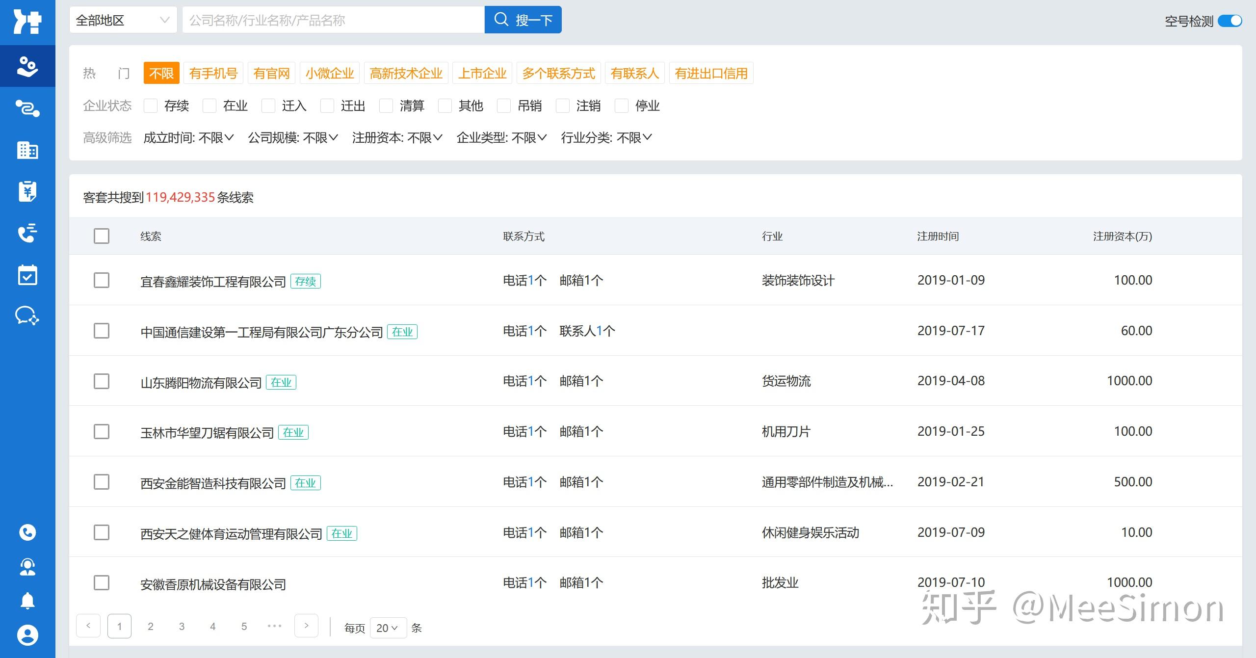Check the 停业 status checkbox

coord(622,105)
